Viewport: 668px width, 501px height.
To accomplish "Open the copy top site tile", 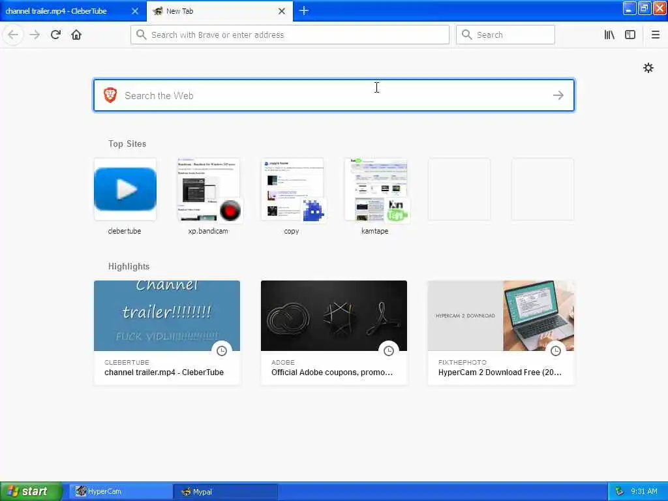I will [x=292, y=189].
